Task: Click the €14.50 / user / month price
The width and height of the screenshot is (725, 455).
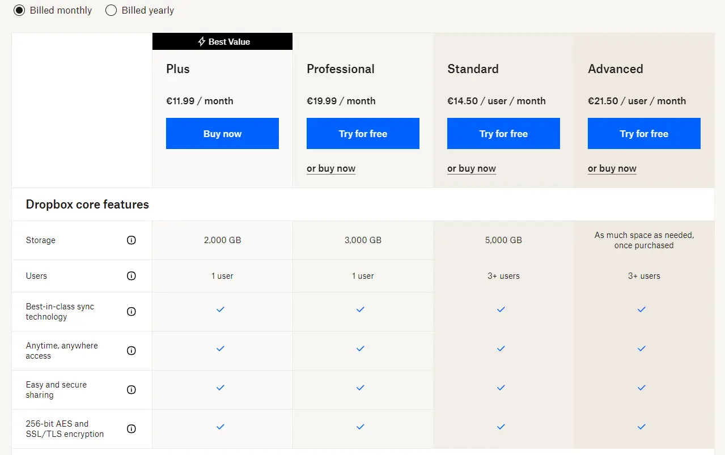Action: point(497,101)
